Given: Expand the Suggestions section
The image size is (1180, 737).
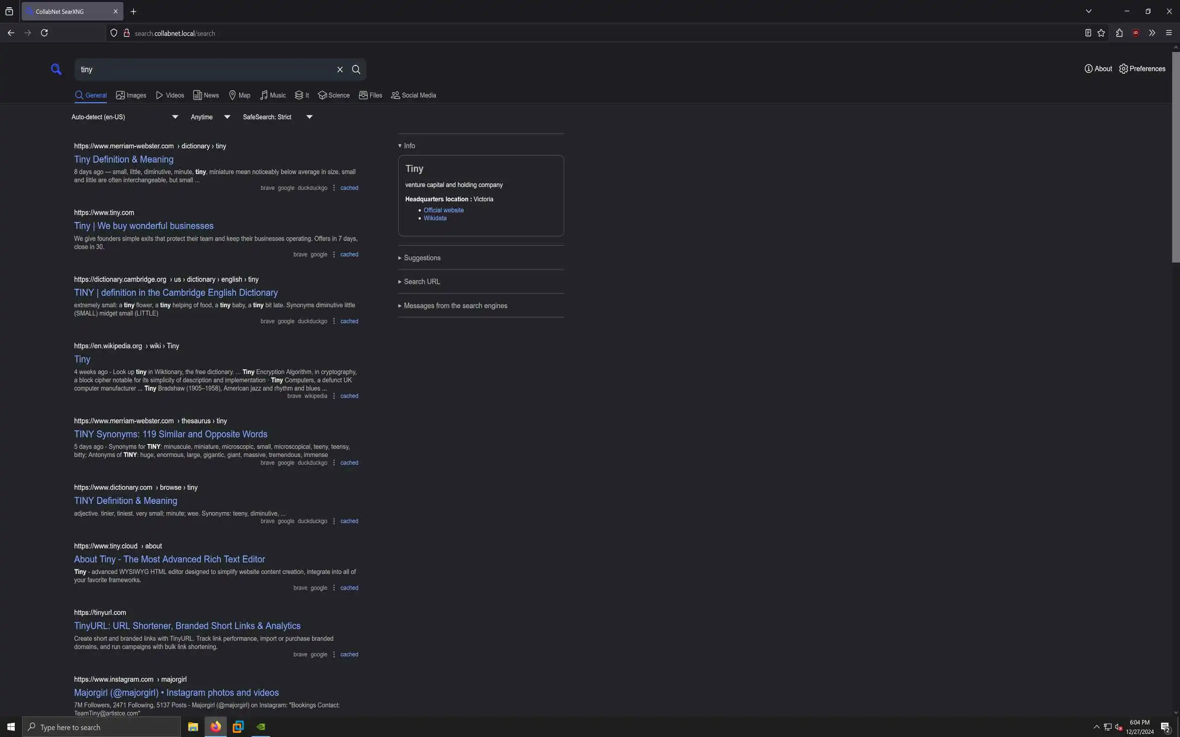Looking at the screenshot, I should tap(422, 258).
